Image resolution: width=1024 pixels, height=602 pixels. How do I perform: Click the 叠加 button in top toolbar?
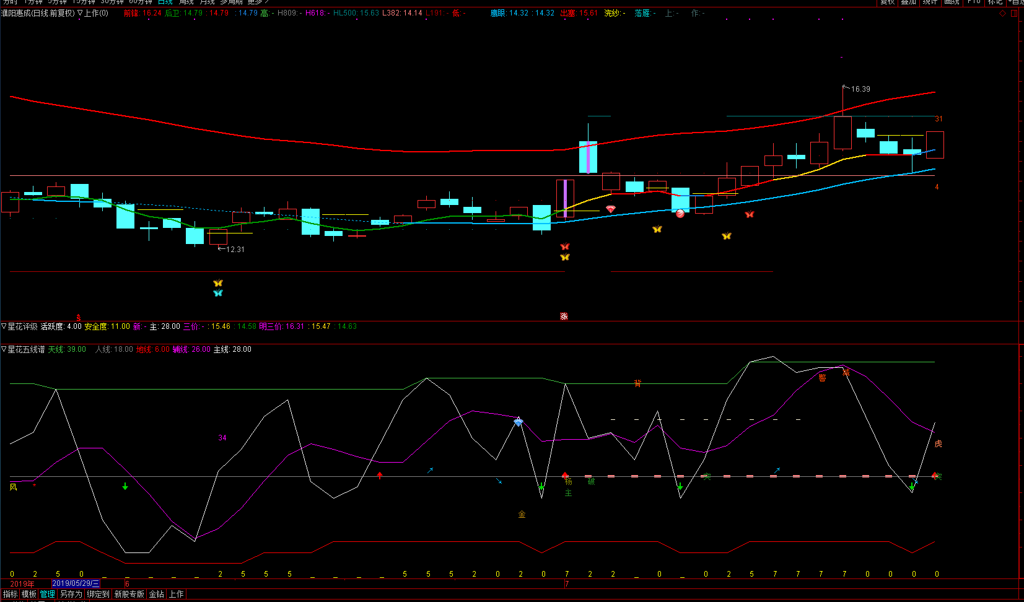[908, 2]
